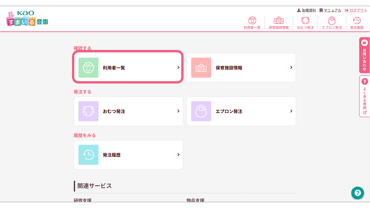This screenshot has height=208, width=370.
Task: Click chevron arrow on 保育施設情報 card
Action: 291,68
